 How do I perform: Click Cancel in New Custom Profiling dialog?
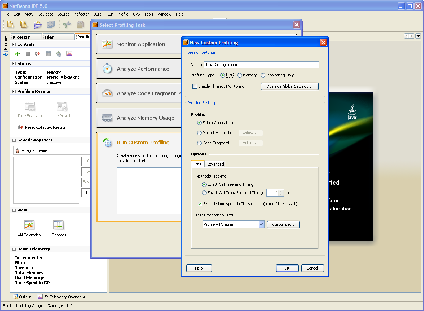pyautogui.click(x=312, y=268)
